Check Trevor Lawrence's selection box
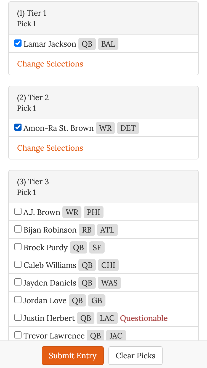Screen dimensions: 207x368 click(x=18, y=335)
